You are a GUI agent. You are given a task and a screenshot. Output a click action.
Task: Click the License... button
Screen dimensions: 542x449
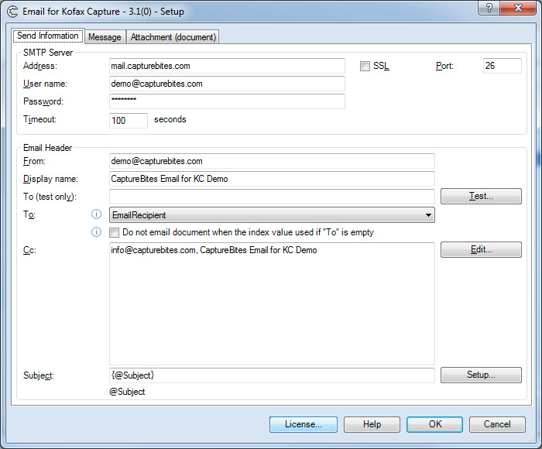coord(303,424)
